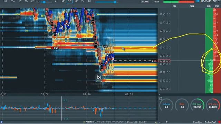The height and width of the screenshot is (124, 221).
Task: Click the CVD buyers gauge showing 257221
Action: pos(197,105)
